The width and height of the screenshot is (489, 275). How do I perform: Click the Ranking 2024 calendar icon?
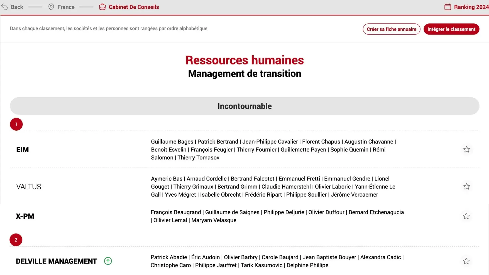click(447, 7)
